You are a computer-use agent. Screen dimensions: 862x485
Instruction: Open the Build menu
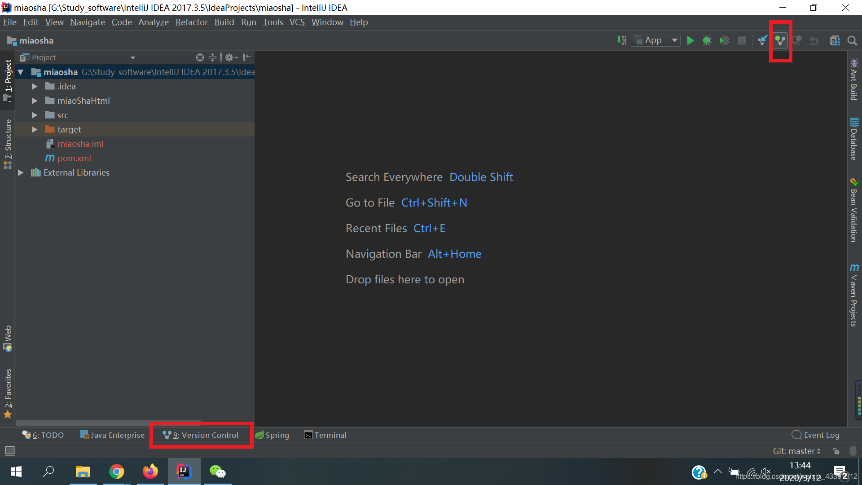click(x=224, y=22)
